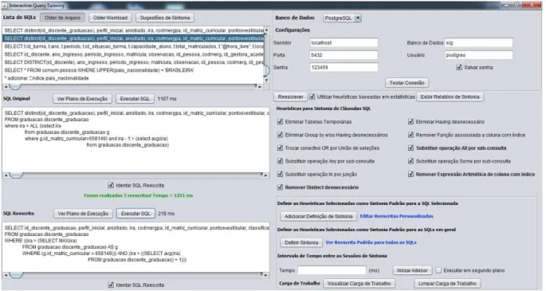This screenshot has height=291, width=546.
Task: Toggle Utilizar heurísticas baseadas em estatísticas
Action: click(312, 96)
